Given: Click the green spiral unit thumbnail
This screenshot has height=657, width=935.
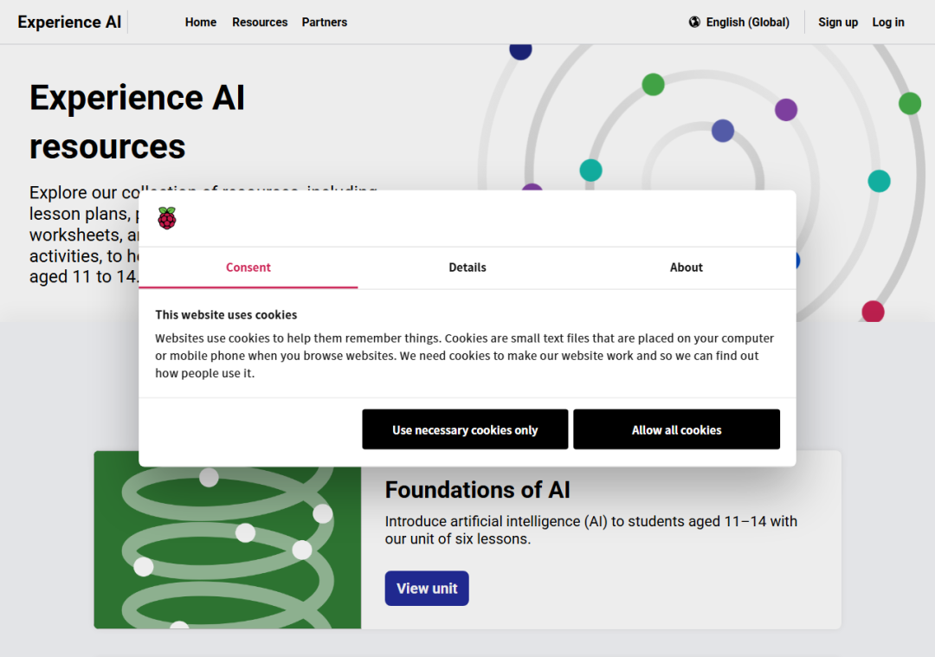Looking at the screenshot, I should 227,539.
